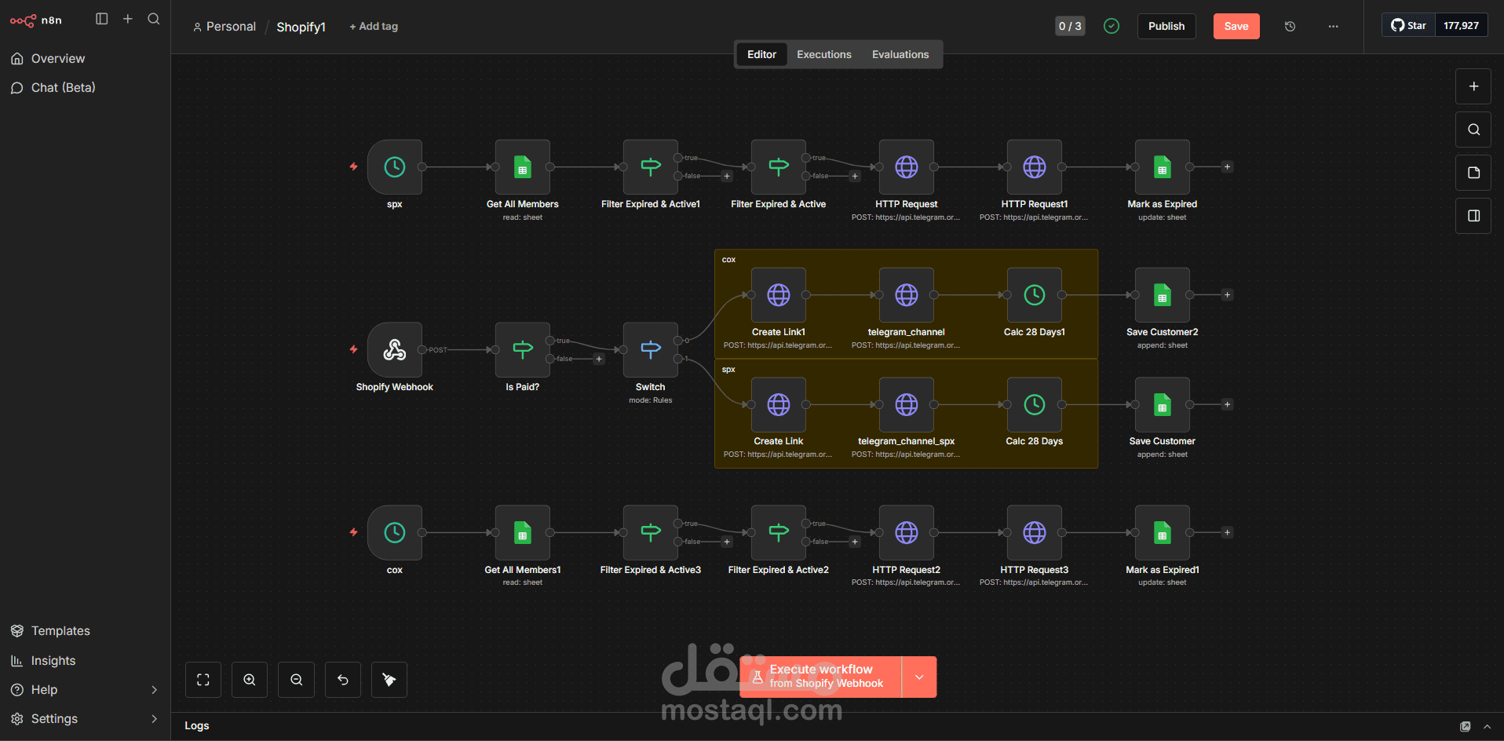Click the sidebar search icon
The image size is (1504, 741).
point(154,19)
